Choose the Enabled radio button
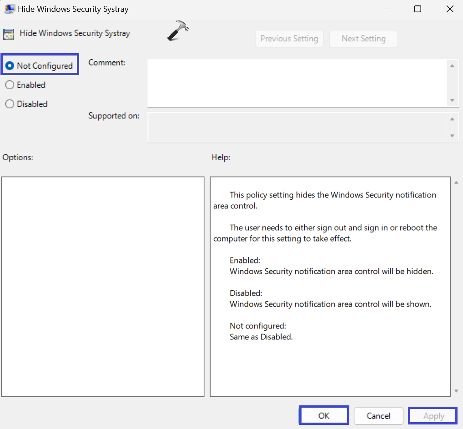 click(x=10, y=85)
